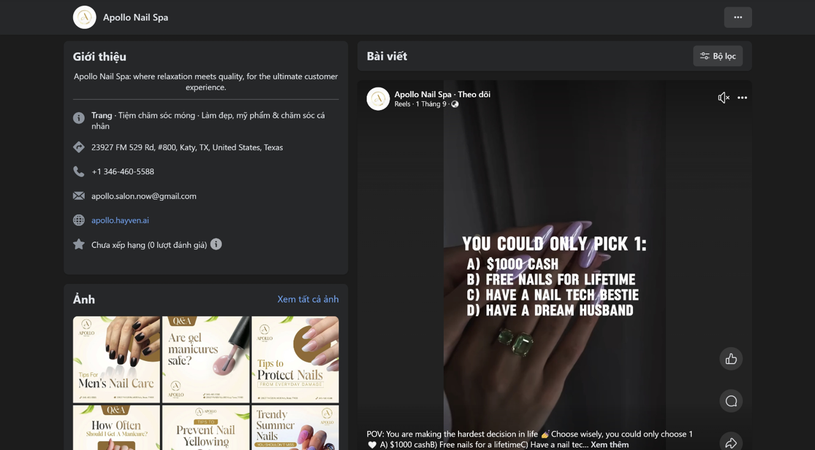Viewport: 815px width, 450px height.
Task: Open the Bộ lọc filter button
Action: [x=718, y=56]
